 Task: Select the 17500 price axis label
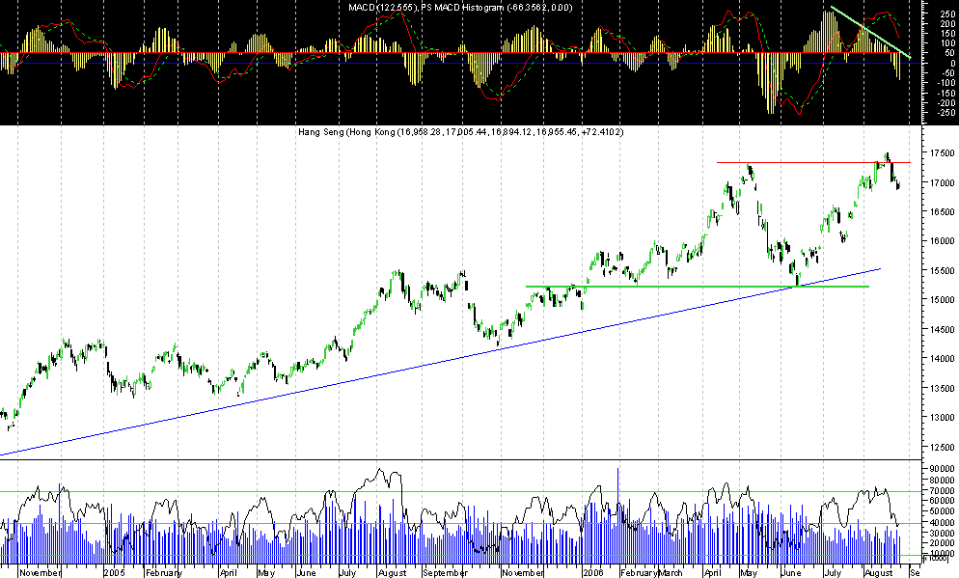click(942, 152)
